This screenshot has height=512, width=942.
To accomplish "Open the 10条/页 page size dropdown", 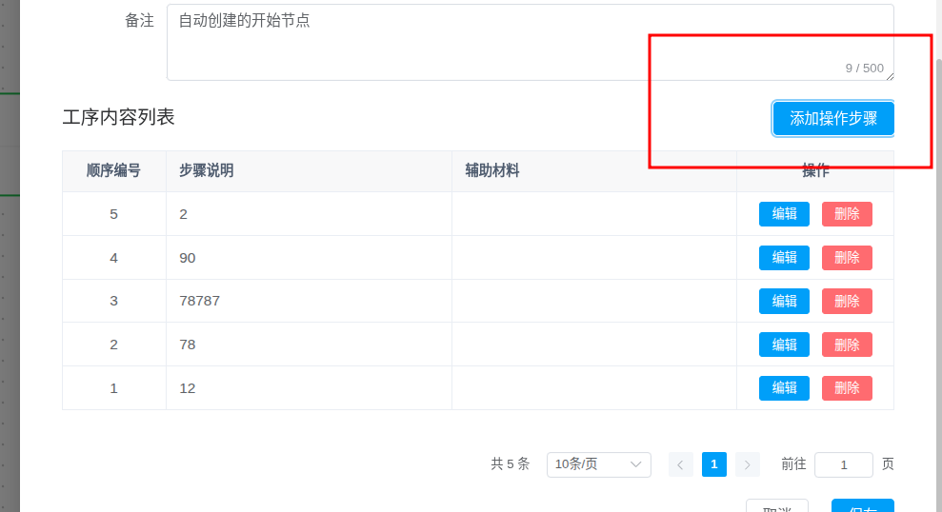I will tap(598, 464).
